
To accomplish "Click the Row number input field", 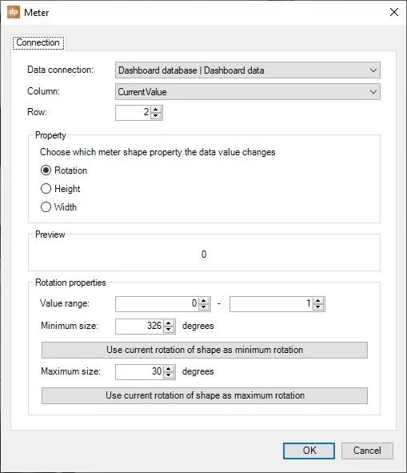I will [x=133, y=113].
